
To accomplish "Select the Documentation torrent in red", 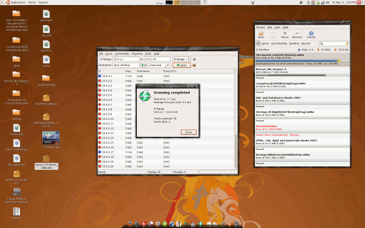I will 302,131.
